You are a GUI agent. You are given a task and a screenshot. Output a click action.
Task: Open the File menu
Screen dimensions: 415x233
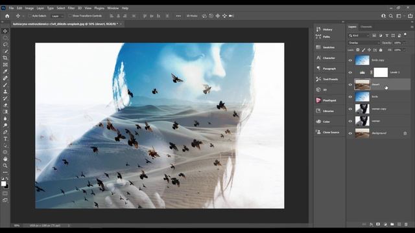point(12,8)
